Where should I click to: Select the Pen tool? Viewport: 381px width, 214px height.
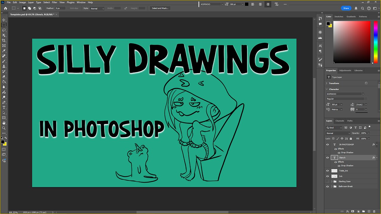[4, 102]
